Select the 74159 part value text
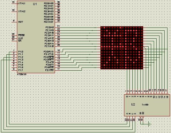This screenshot has height=133, width=171. (x=145, y=105)
